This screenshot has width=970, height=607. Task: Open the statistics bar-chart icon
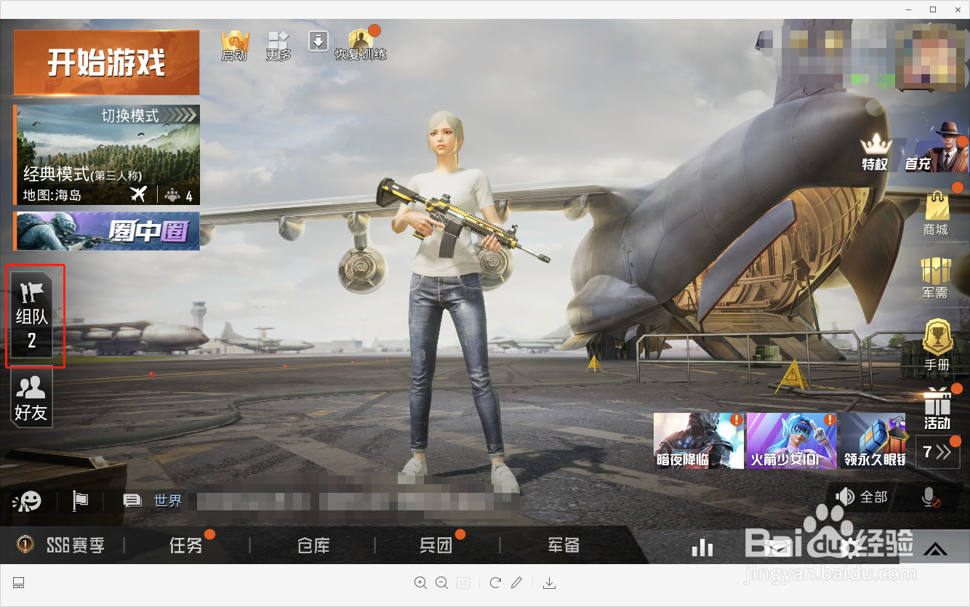pyautogui.click(x=702, y=547)
